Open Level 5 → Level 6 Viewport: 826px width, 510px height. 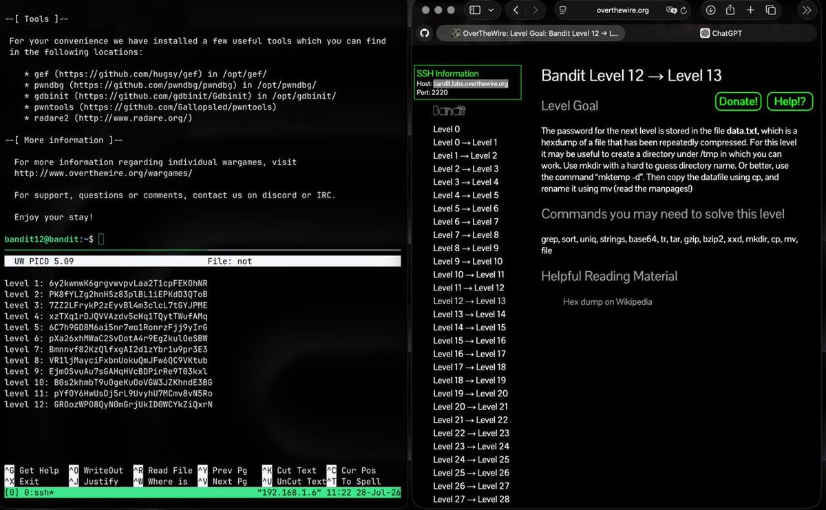pos(466,209)
